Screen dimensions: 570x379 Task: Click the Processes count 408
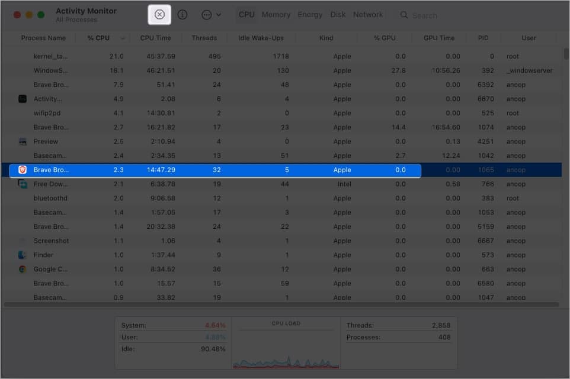tap(444, 337)
